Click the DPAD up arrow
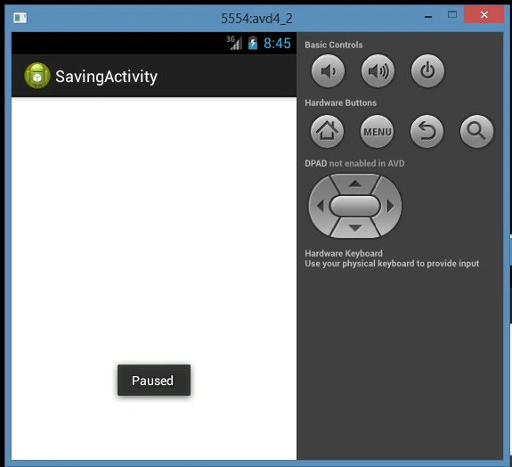Viewport: 512px width, 467px height. [355, 184]
